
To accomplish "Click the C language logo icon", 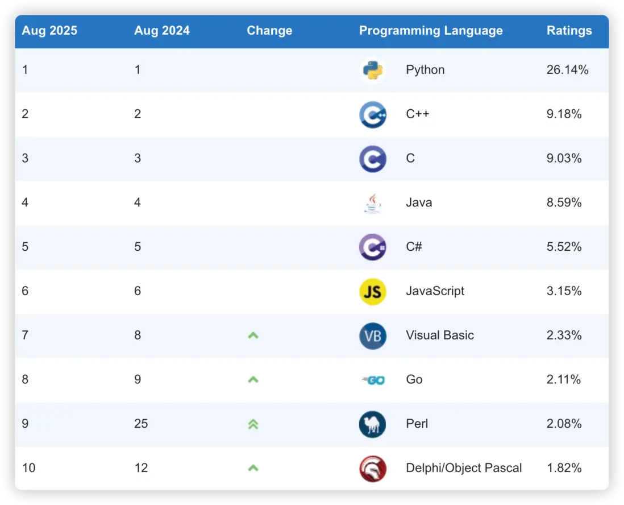I will (373, 159).
